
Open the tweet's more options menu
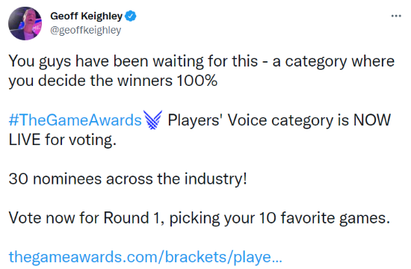pos(396,16)
